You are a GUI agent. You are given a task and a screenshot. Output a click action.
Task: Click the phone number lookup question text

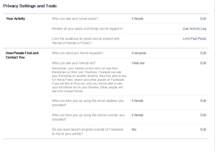tap(88, 117)
